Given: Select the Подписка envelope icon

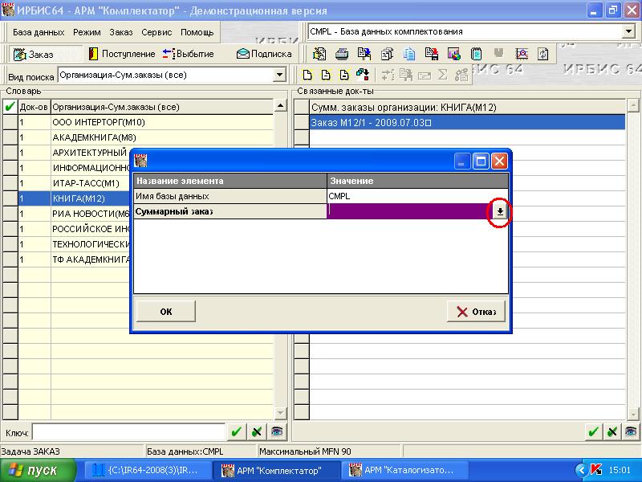Looking at the screenshot, I should point(264,54).
